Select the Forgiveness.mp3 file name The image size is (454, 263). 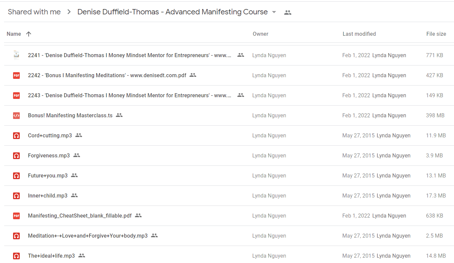click(x=49, y=155)
